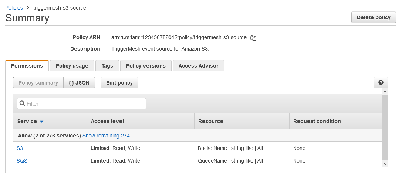Viewport: 402px width, 181px height.
Task: Click the S3 row's Limited: Read, Write cell
Action: tap(115, 148)
